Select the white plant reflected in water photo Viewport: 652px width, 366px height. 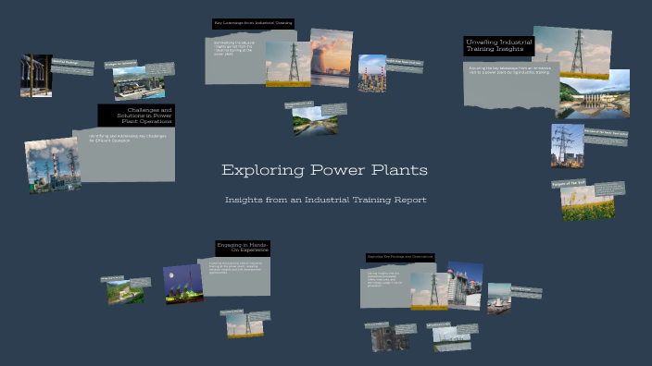pyautogui.click(x=452, y=339)
